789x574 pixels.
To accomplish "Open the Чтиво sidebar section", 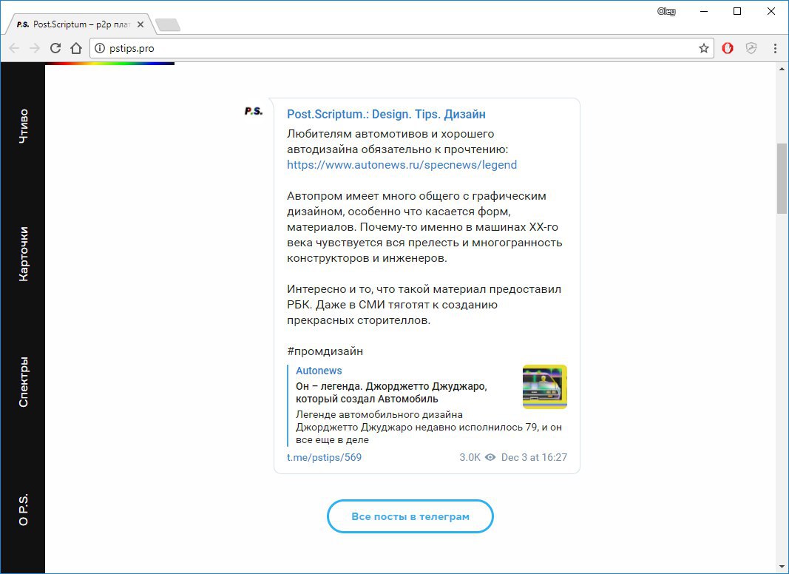I will 23,126.
